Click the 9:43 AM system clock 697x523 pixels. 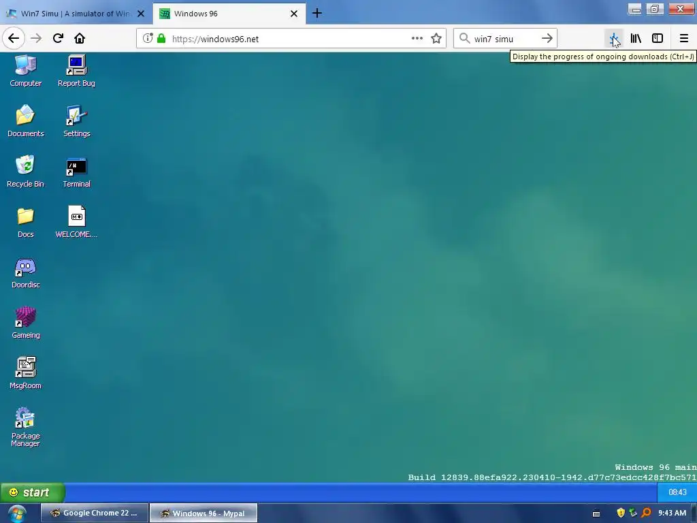click(x=672, y=513)
